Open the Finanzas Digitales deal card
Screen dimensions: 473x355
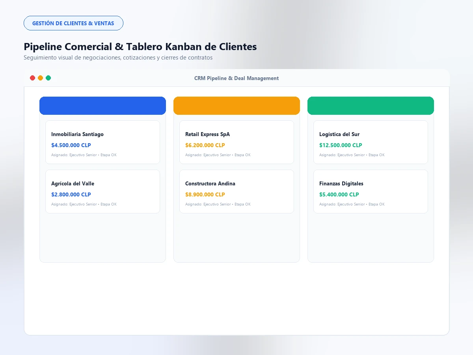(371, 191)
